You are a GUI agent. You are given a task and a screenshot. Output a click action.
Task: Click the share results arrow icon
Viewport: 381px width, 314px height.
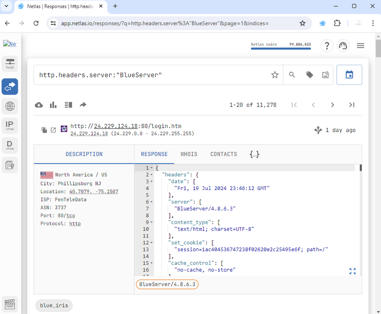83,105
